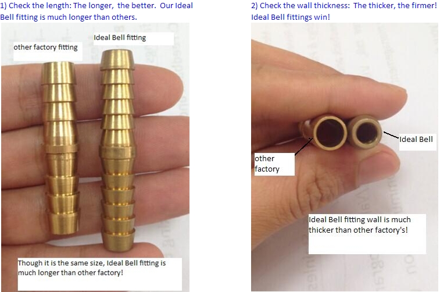Select the 'Ideal Bell fitting' label

pyautogui.click(x=120, y=38)
